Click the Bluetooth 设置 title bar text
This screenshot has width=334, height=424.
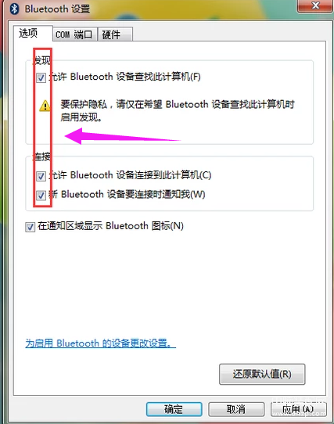[57, 9]
